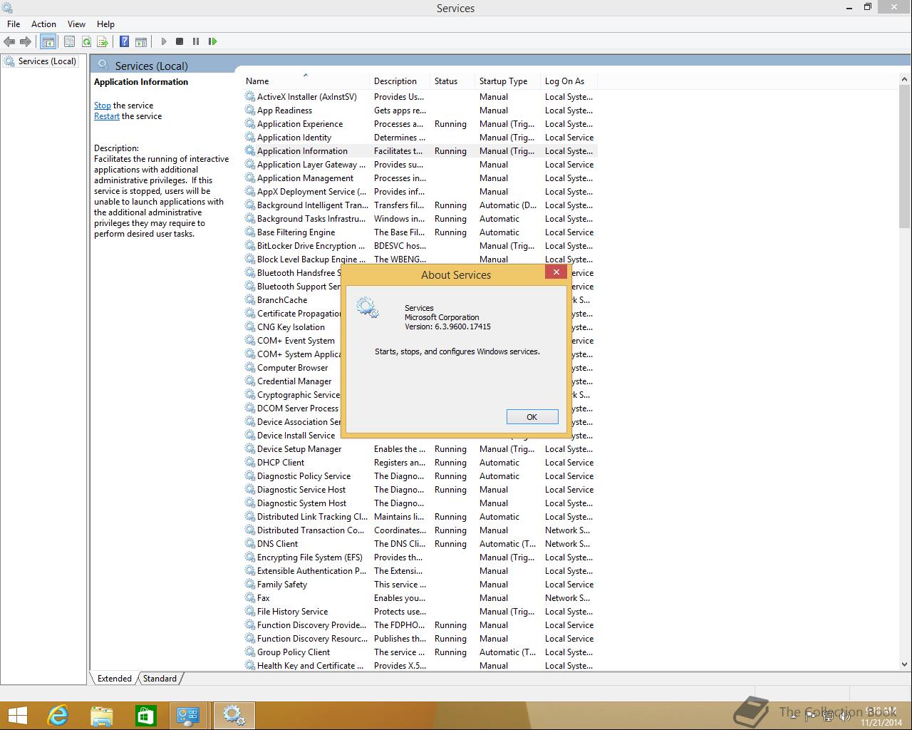This screenshot has width=912, height=730.
Task: Open the Help menu
Action: pos(105,24)
